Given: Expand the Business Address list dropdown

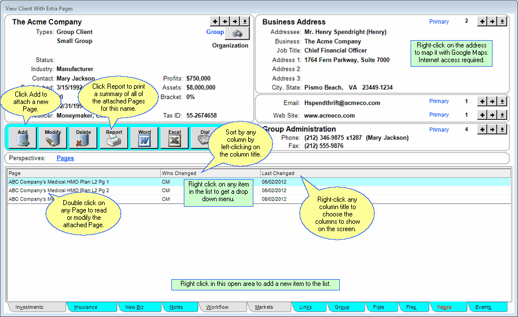Looking at the screenshot, I should [502, 21].
